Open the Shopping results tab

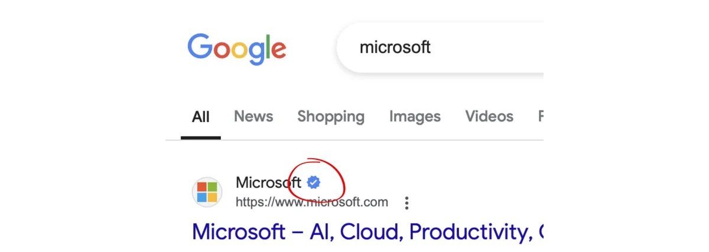(331, 117)
